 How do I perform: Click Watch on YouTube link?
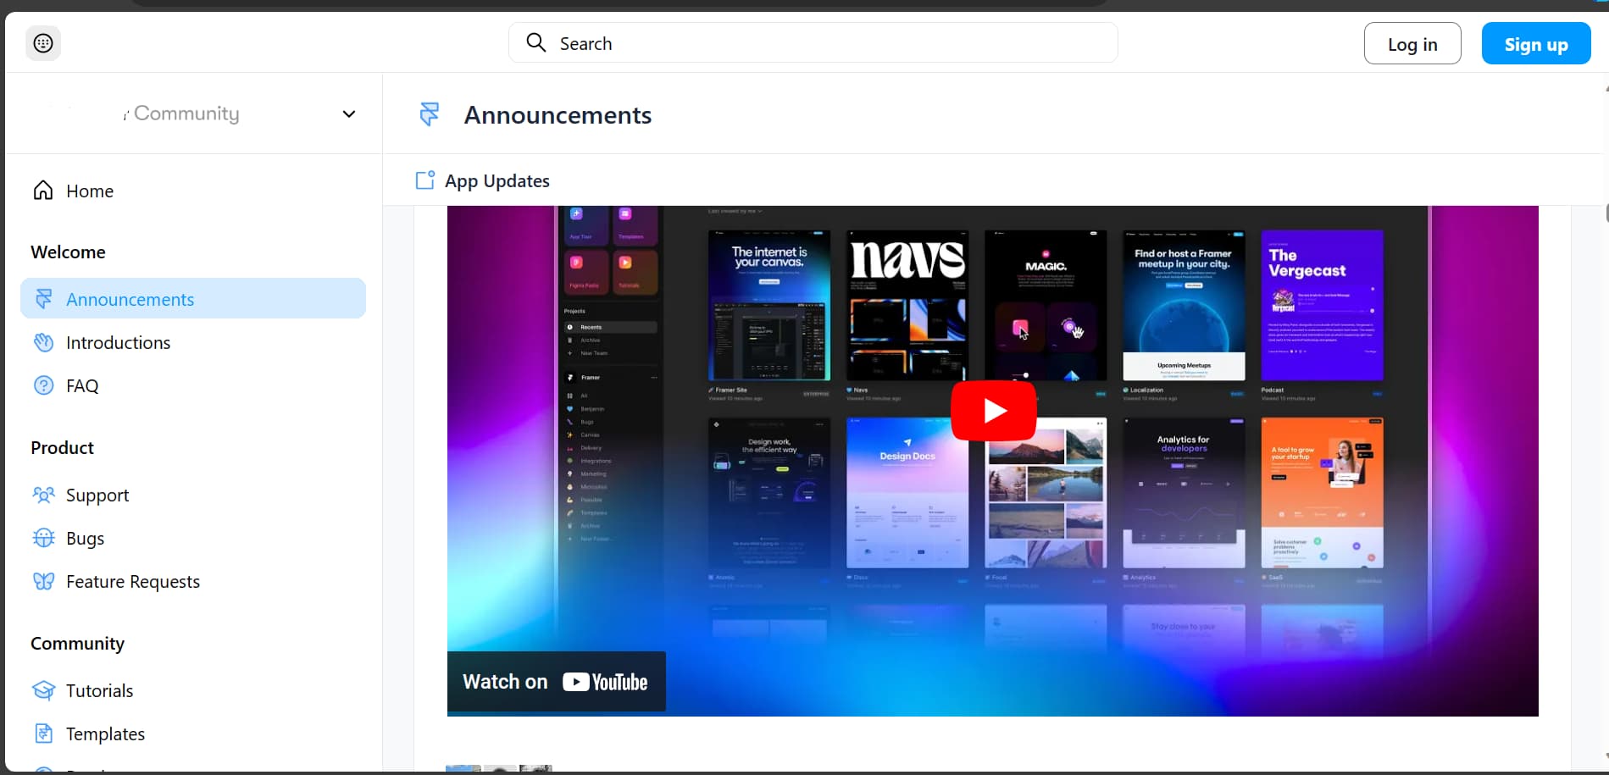[x=556, y=682]
